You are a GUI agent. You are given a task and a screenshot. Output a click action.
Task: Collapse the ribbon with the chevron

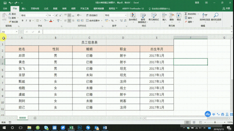(231, 26)
